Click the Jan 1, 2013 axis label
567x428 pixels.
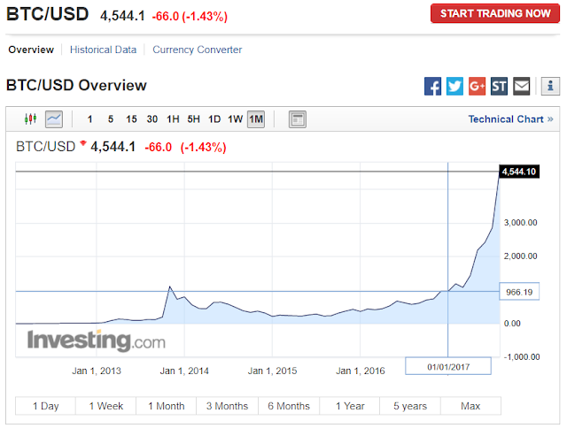pos(97,371)
